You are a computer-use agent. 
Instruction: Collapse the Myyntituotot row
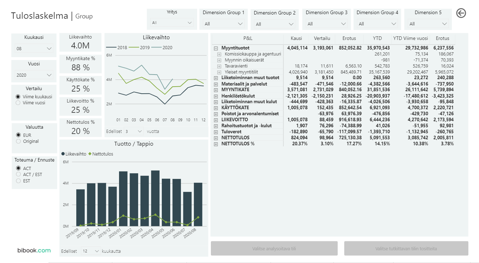click(215, 48)
